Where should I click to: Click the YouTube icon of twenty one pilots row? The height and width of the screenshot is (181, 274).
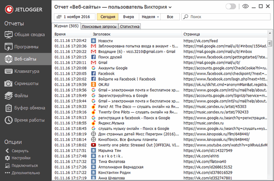(94, 145)
